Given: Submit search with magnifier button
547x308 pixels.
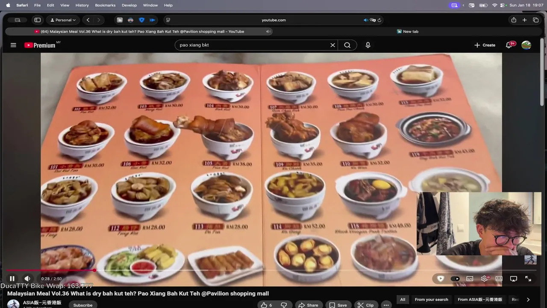Looking at the screenshot, I should 347,45.
